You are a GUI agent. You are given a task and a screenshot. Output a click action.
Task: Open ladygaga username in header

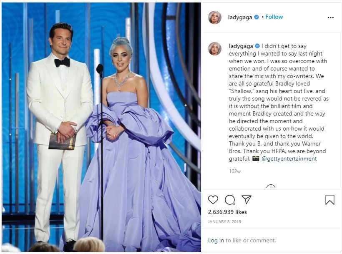(x=240, y=17)
